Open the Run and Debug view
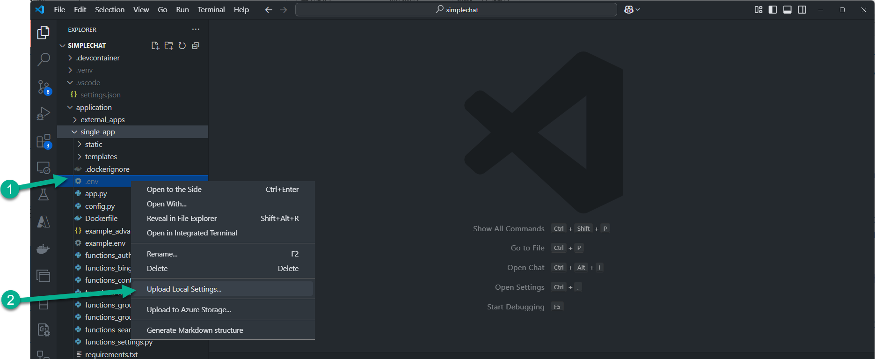Screen dimensions: 875x359 (44, 114)
